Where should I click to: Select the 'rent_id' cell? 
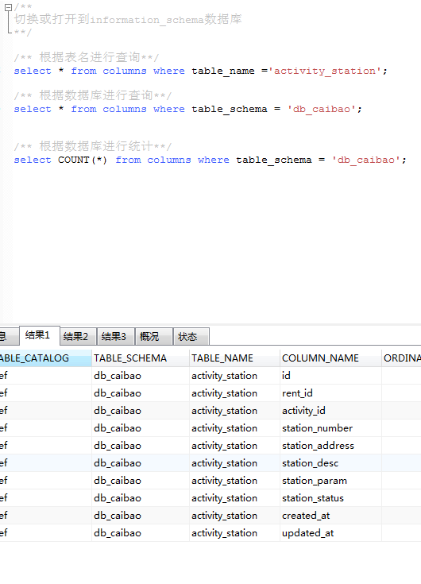pyautogui.click(x=330, y=393)
